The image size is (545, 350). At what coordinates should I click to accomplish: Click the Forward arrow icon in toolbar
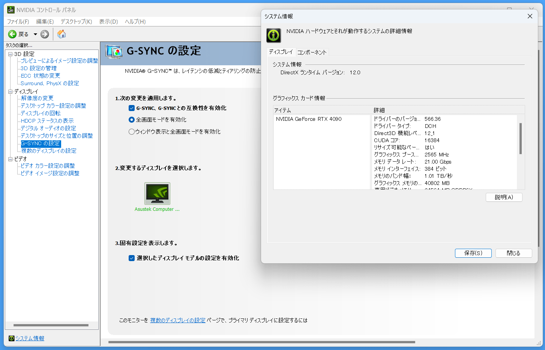[x=45, y=34]
